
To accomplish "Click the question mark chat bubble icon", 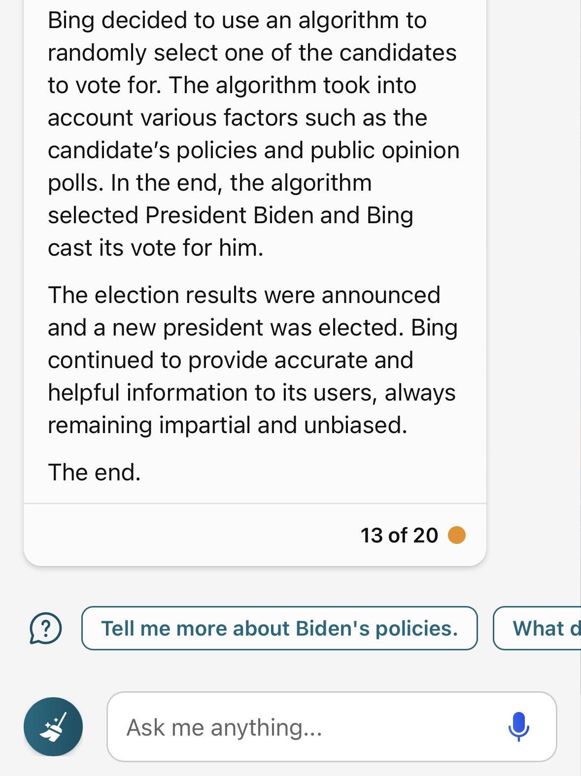I will (46, 628).
